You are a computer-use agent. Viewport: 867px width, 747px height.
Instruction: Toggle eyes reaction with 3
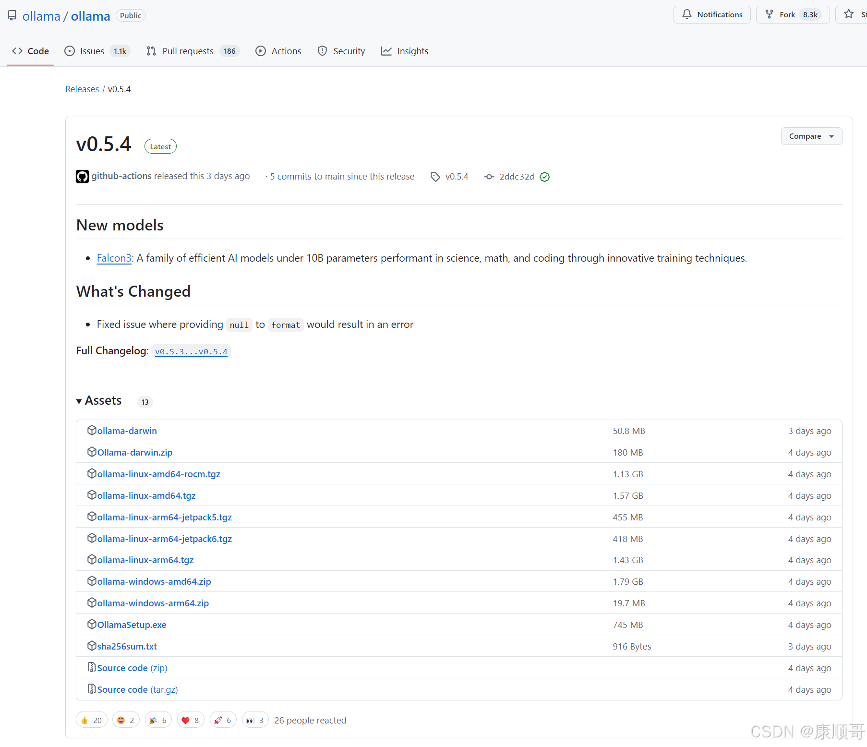(x=255, y=720)
